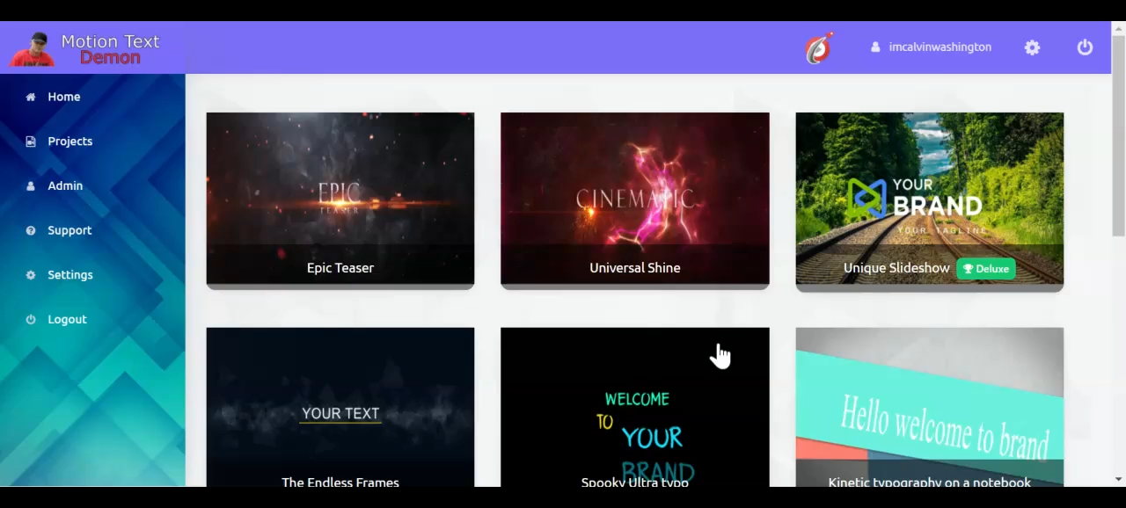Open settings via header gear icon

1032,47
